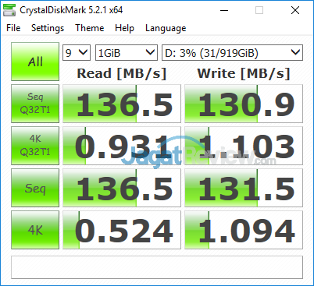Image resolution: width=314 pixels, height=286 pixels.
Task: Select the 4K read result 0.524
Action: [122, 230]
